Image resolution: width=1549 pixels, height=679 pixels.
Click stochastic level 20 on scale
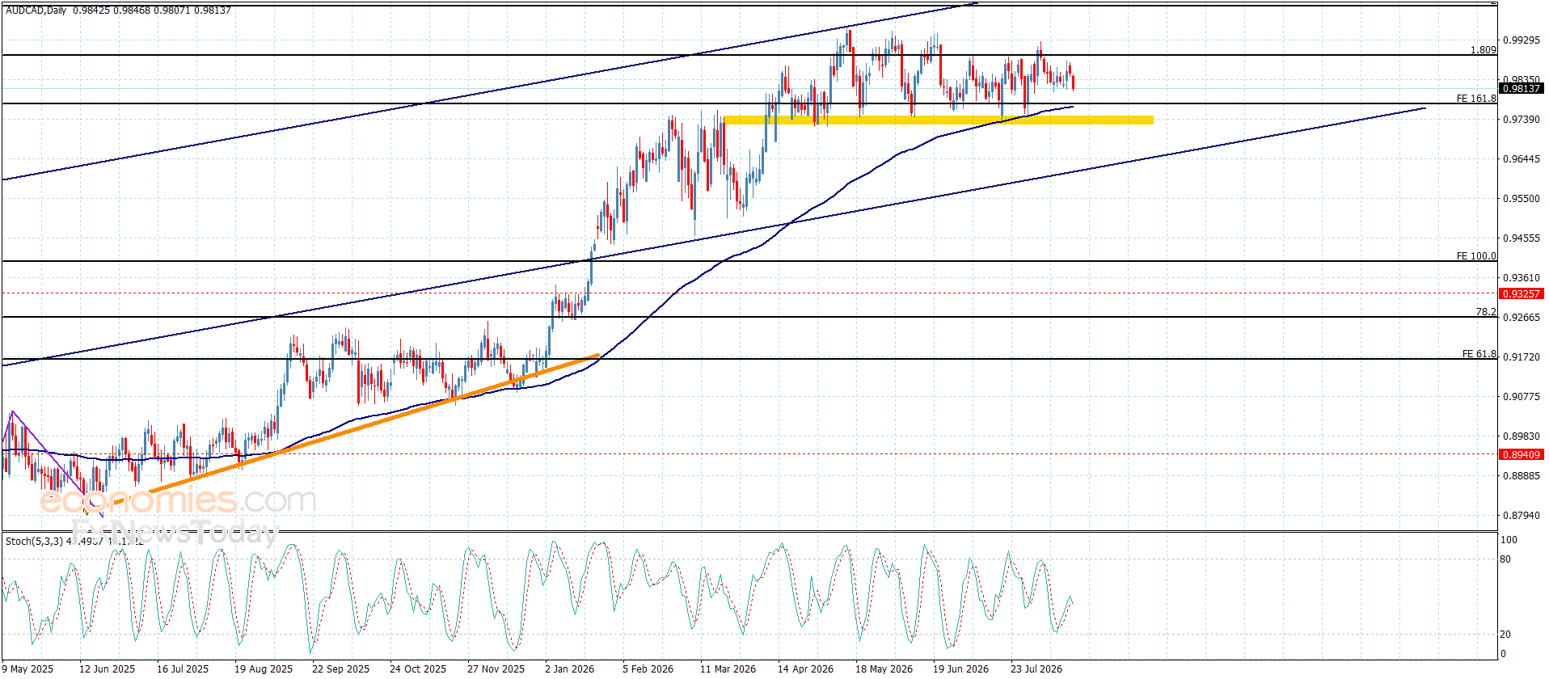(x=1505, y=635)
